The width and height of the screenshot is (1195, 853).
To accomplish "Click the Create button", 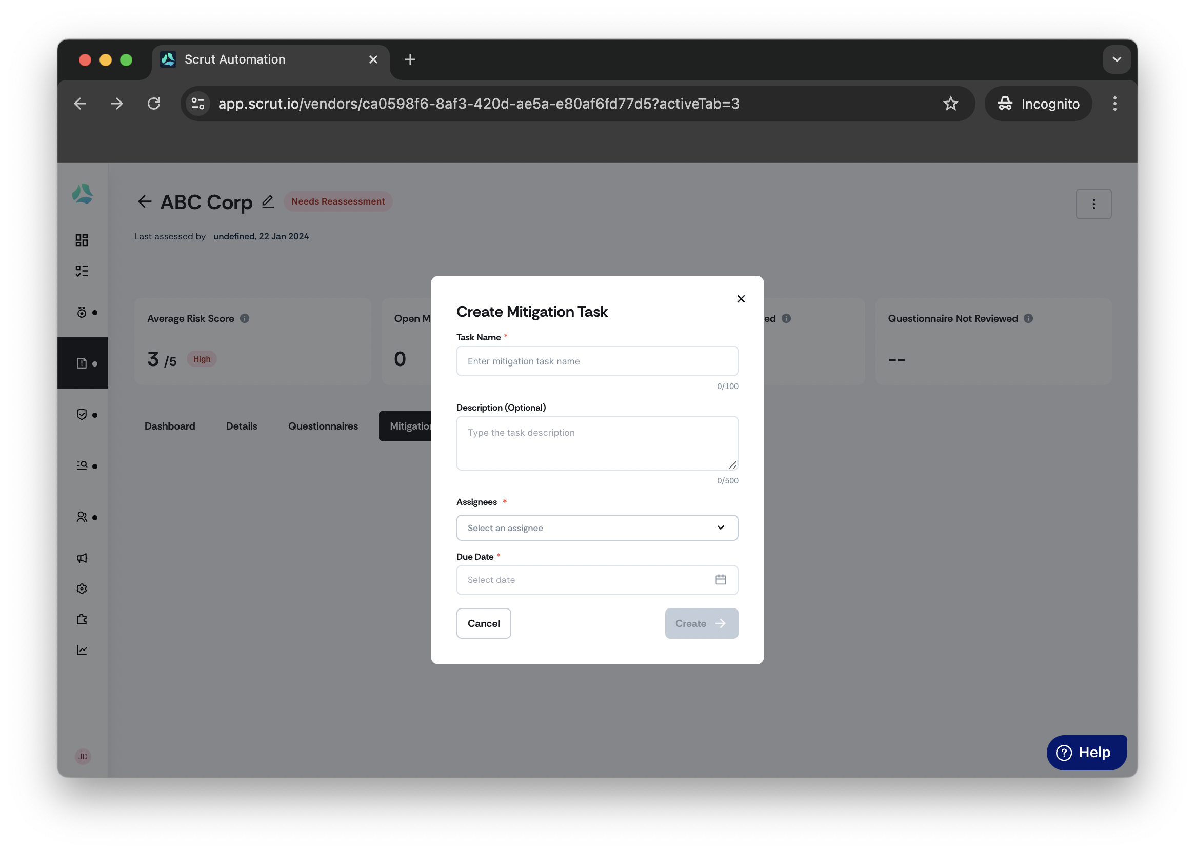I will coord(701,623).
